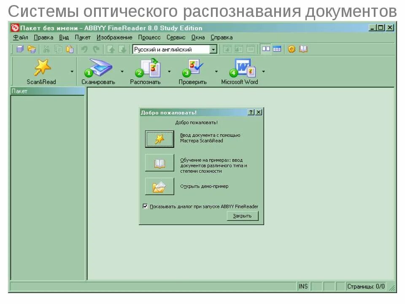The height and width of the screenshot is (304, 405).
Task: Click the Copy toolbar icon
Action: pyautogui.click(x=58, y=49)
